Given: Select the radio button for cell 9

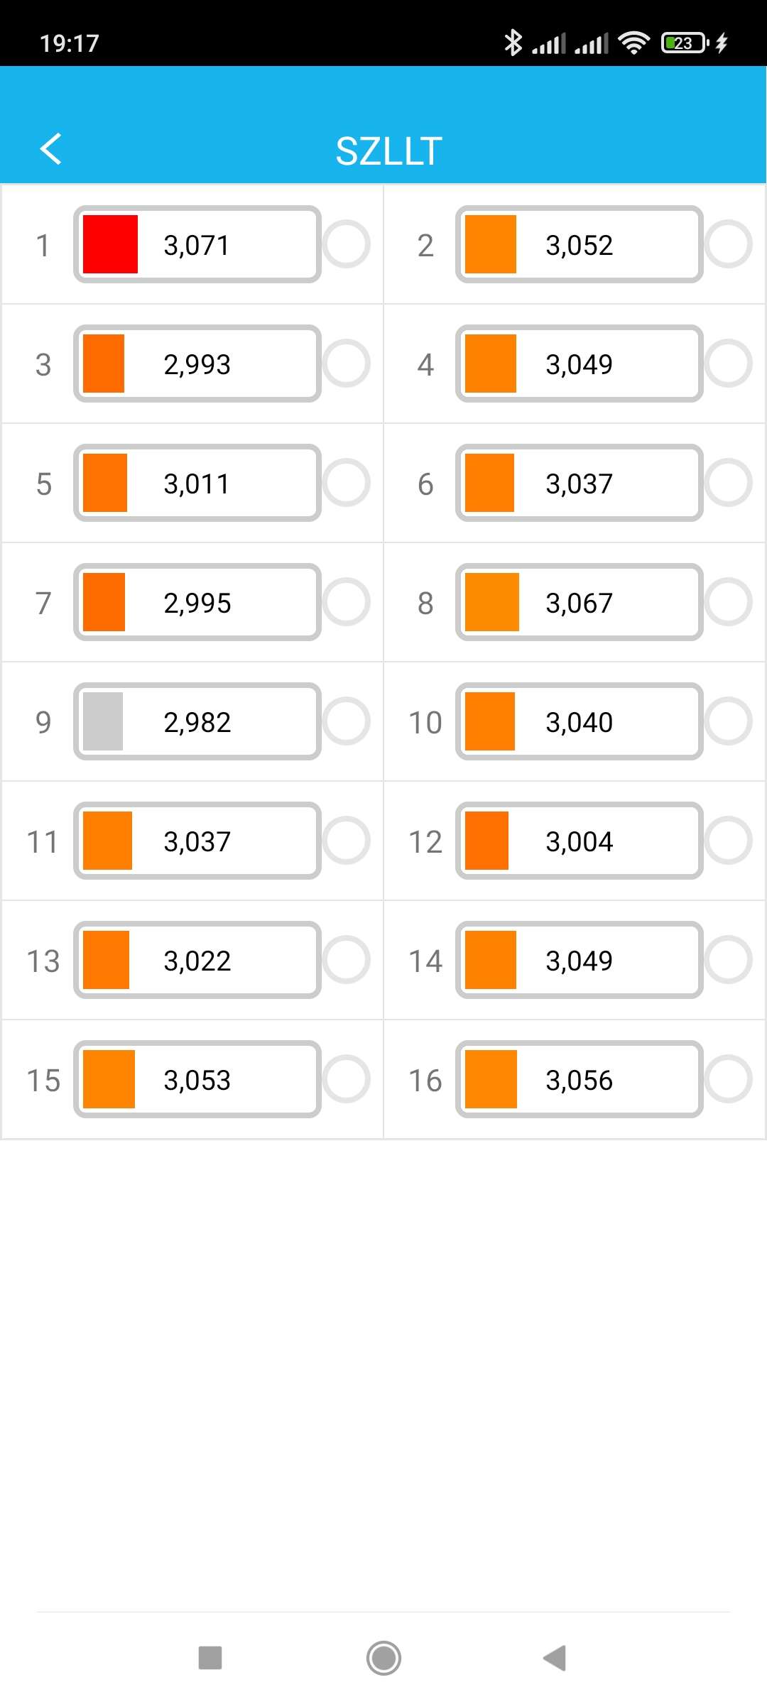Looking at the screenshot, I should point(347,722).
